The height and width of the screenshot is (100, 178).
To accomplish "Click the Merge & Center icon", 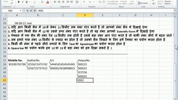I will tap(77, 2).
